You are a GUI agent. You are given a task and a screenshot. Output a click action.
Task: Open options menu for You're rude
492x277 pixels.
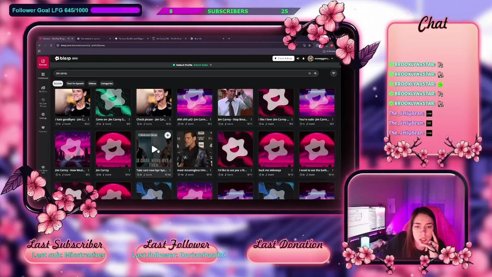tap(333, 120)
